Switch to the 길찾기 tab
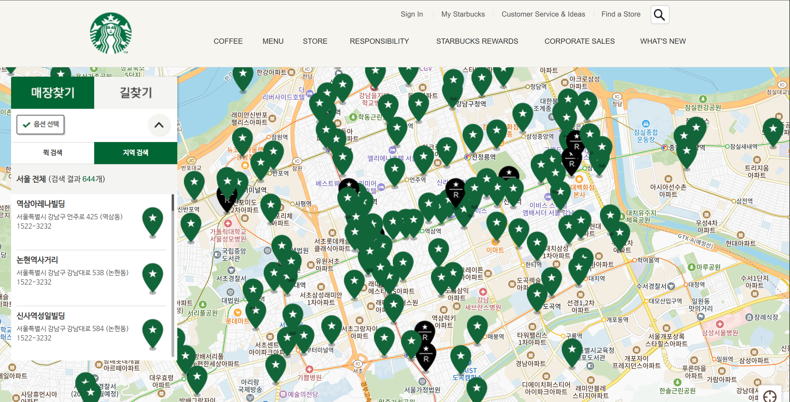Screen dimensions: 790x402 click(x=135, y=92)
